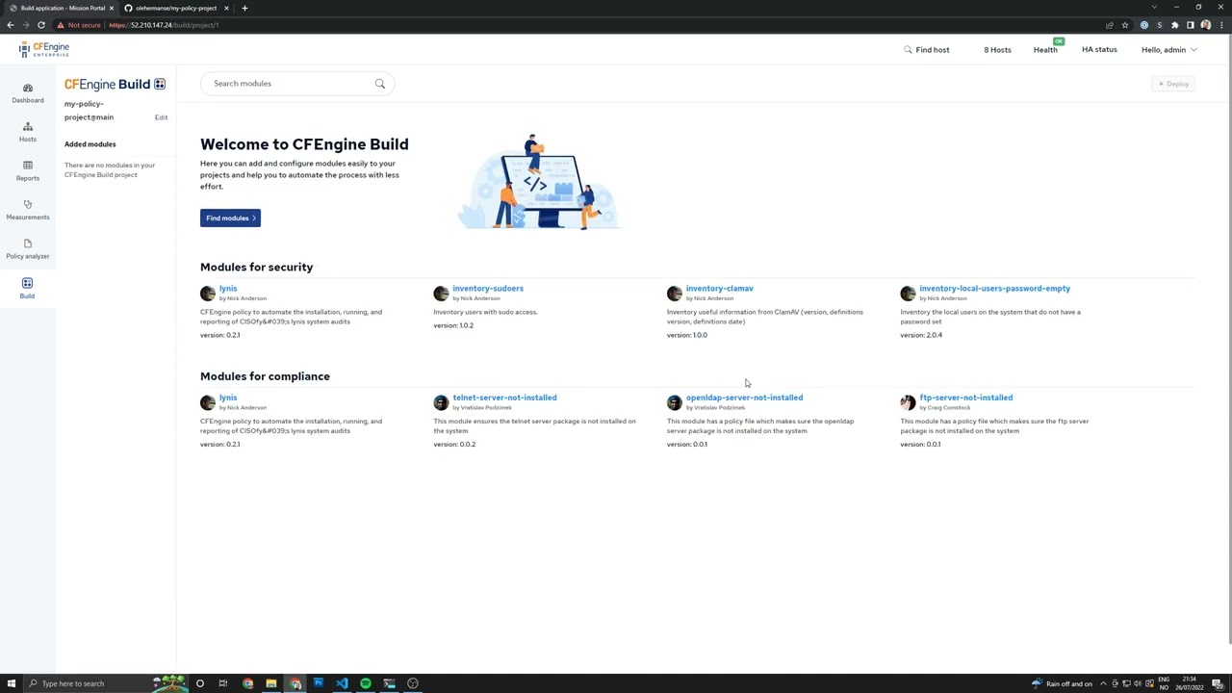Open the inventory-clamav module link
Viewport: 1232px width, 693px height.
pos(719,289)
